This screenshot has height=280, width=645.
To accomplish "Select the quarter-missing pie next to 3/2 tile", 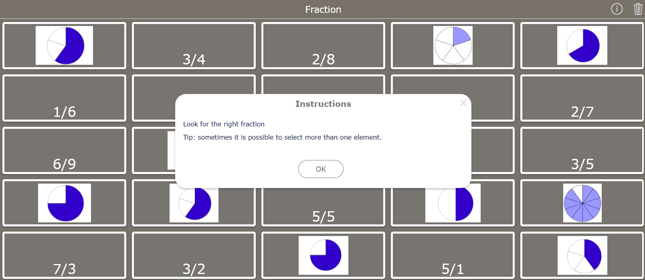I will (323, 255).
